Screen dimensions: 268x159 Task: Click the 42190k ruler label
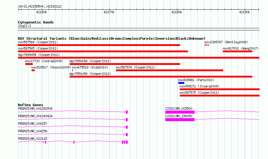[x=245, y=12]
